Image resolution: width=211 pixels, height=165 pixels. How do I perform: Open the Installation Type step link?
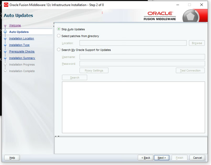click(x=19, y=45)
